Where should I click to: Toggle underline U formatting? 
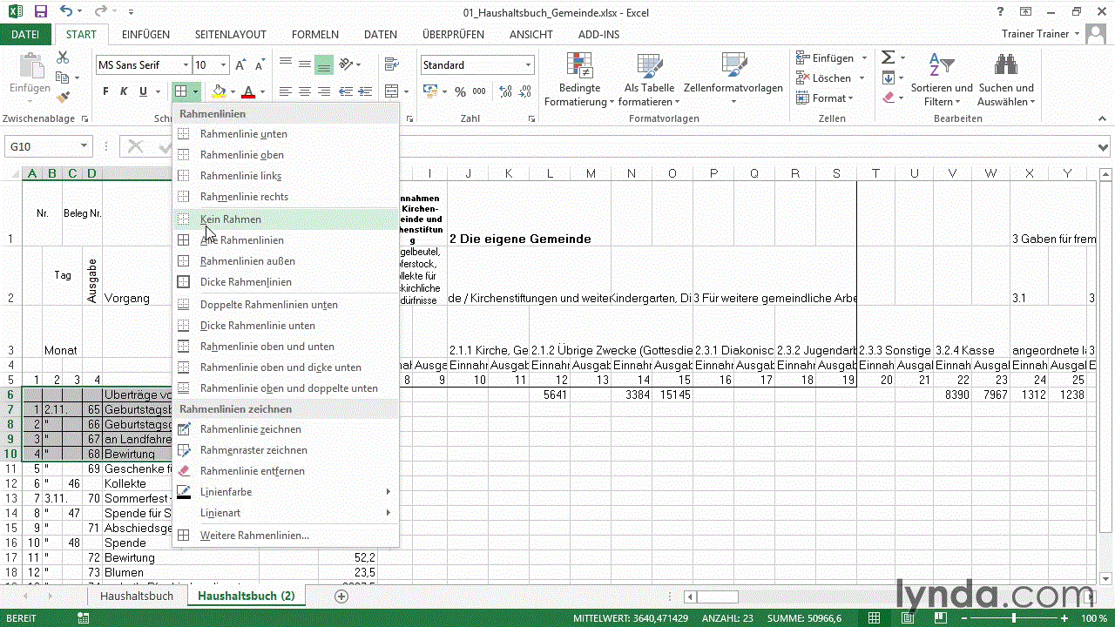(x=143, y=91)
